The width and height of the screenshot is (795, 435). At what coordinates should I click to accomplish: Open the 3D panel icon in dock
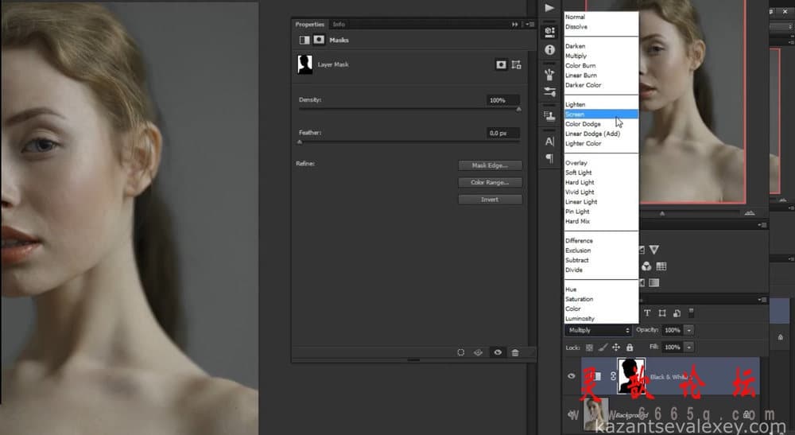click(549, 32)
